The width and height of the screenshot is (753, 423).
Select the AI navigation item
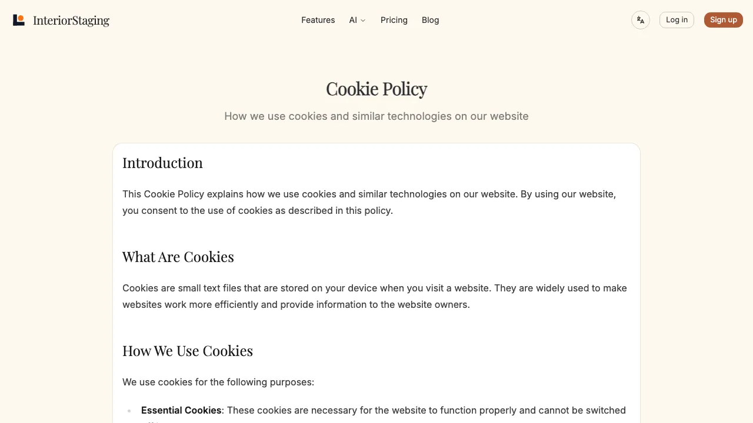[x=357, y=20]
